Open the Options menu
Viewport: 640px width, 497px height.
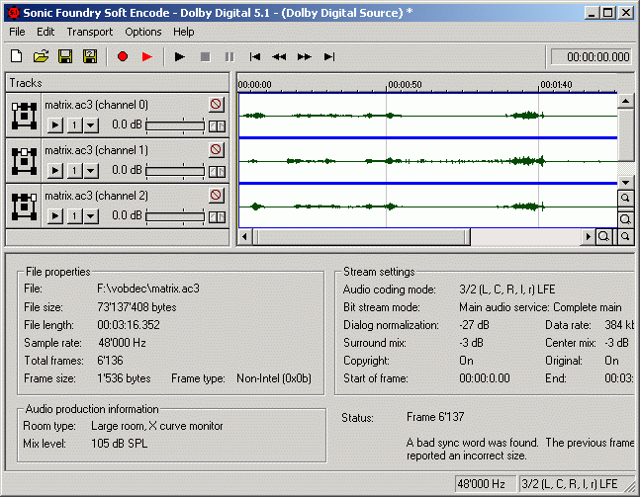142,32
